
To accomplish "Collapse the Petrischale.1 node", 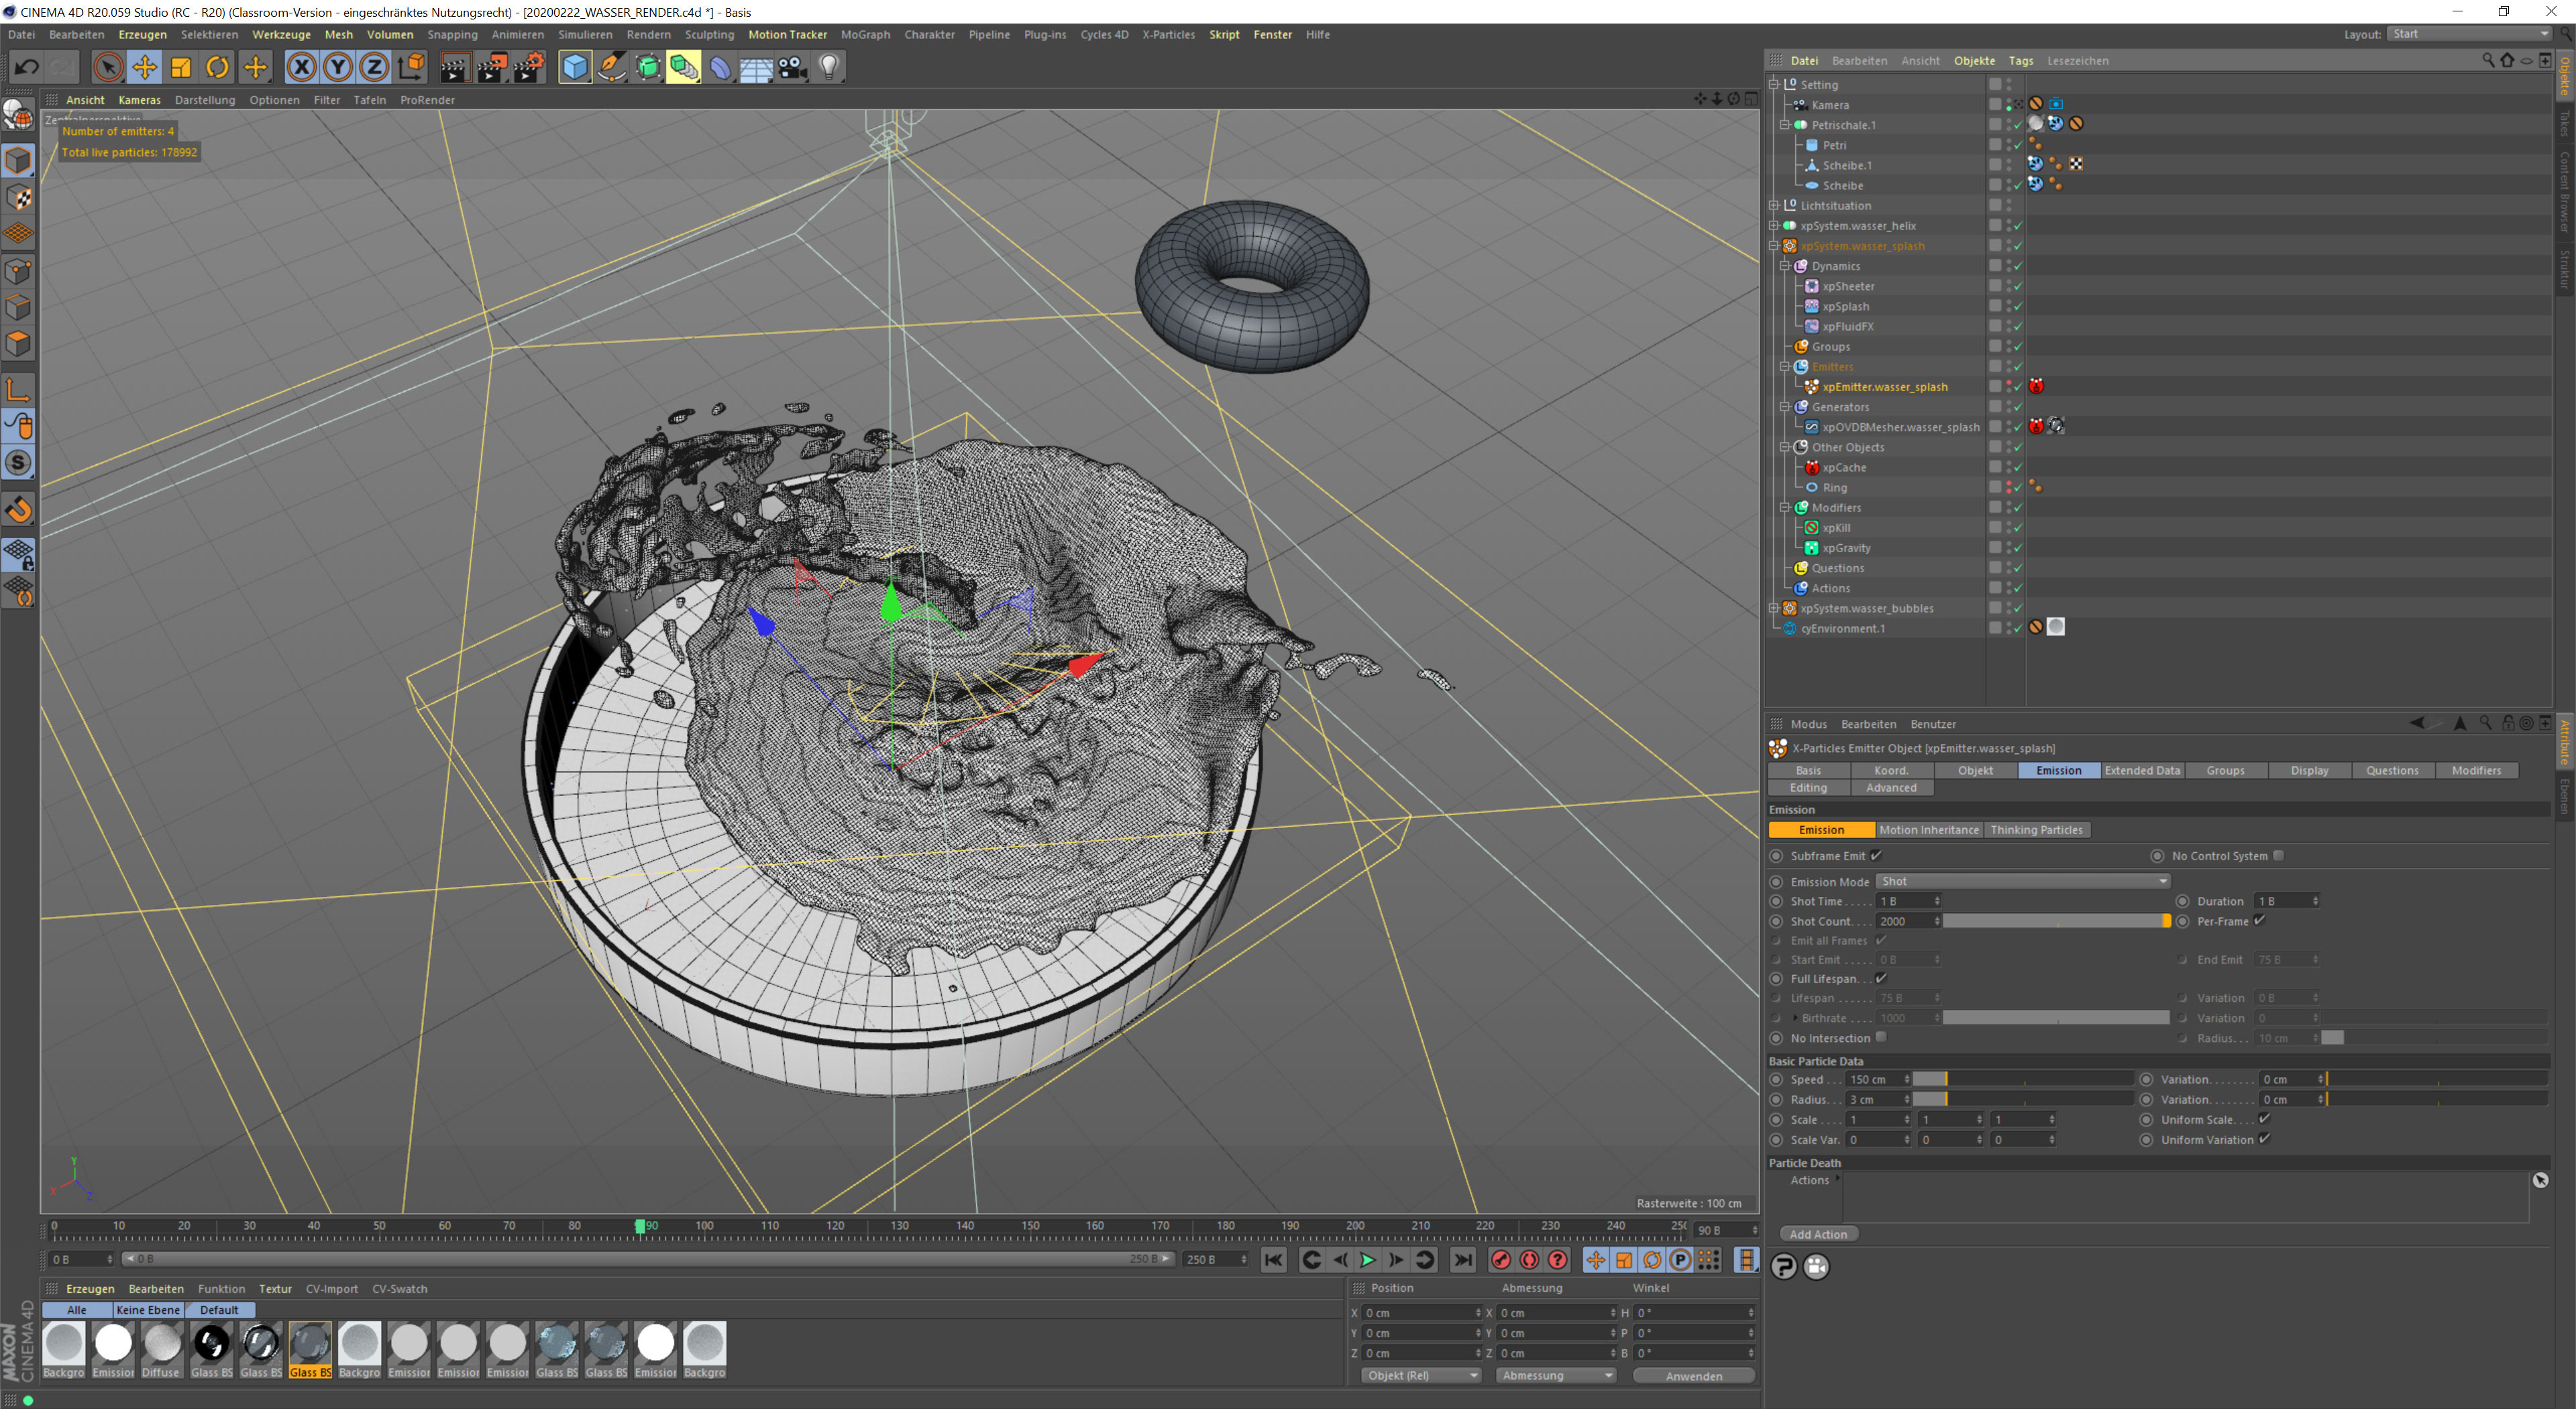I will [1785, 125].
